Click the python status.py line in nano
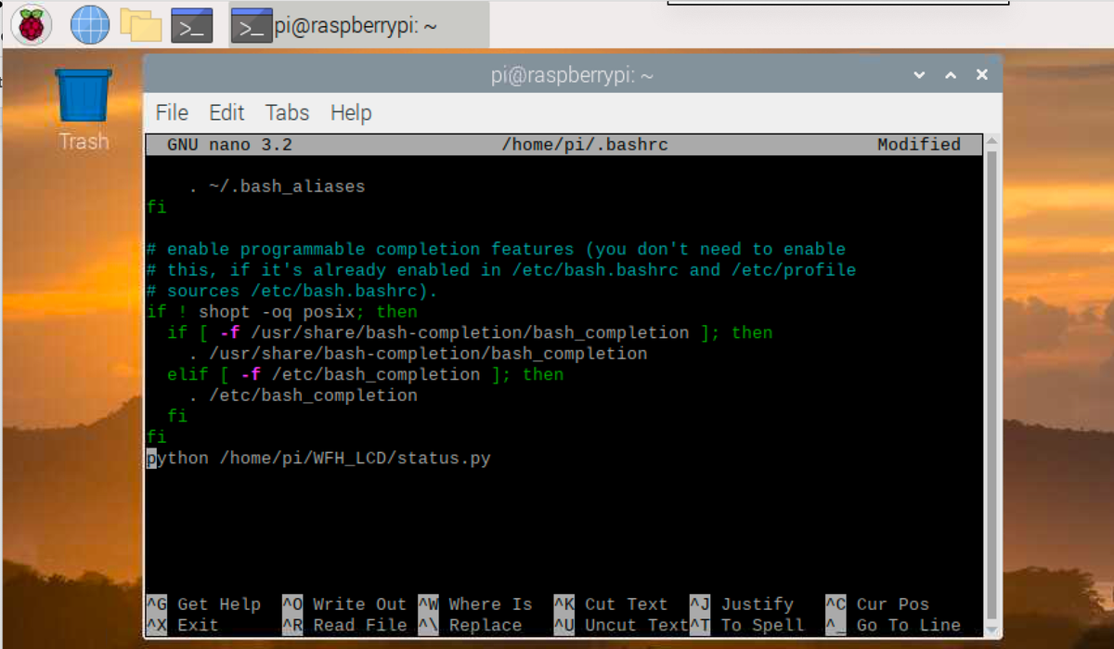Image resolution: width=1114 pixels, height=649 pixels. tap(320, 457)
